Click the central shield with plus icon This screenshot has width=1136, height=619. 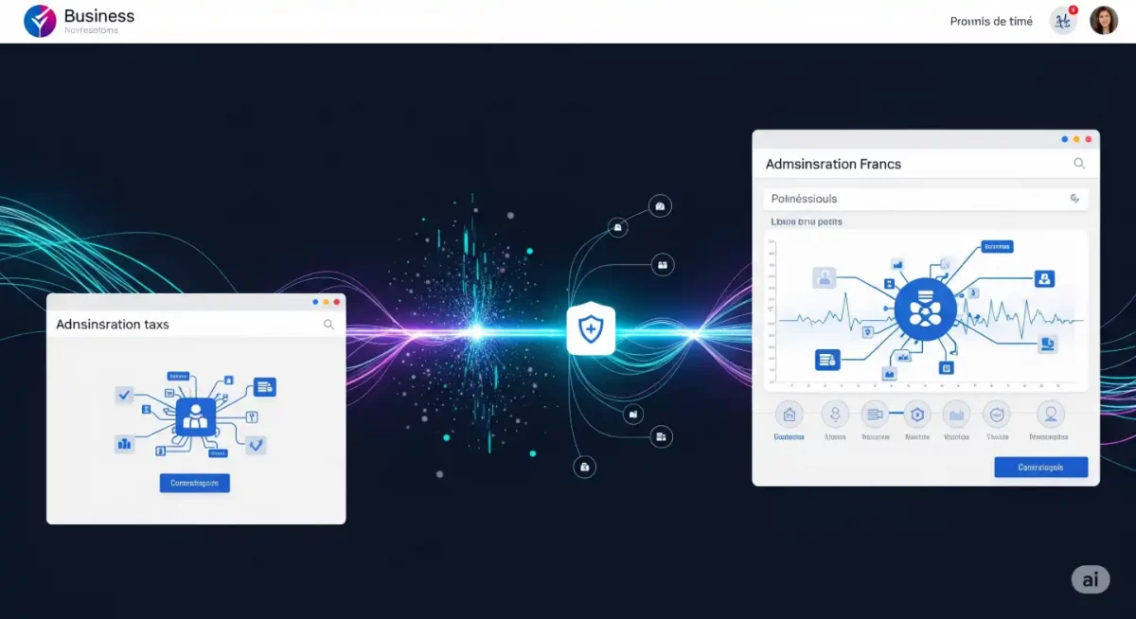pyautogui.click(x=591, y=330)
